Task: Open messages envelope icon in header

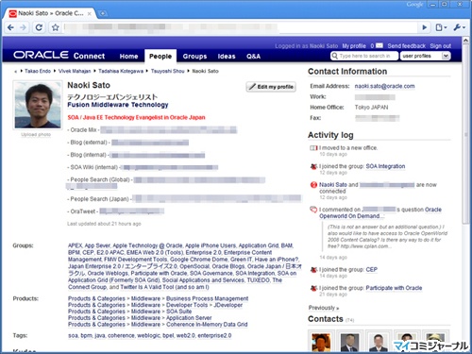Action: click(x=379, y=46)
